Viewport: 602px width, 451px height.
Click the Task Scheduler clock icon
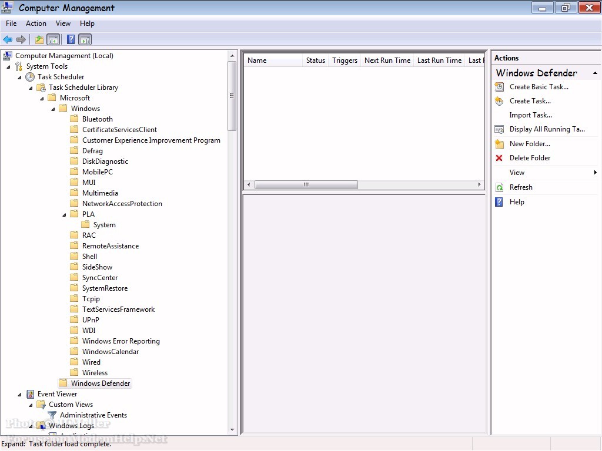pos(30,77)
